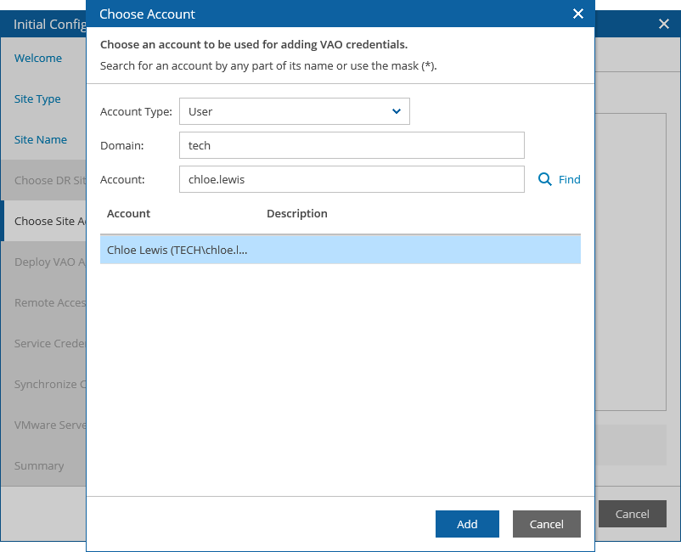Image resolution: width=681 pixels, height=552 pixels.
Task: Open the Site Type wizard step
Action: [37, 99]
